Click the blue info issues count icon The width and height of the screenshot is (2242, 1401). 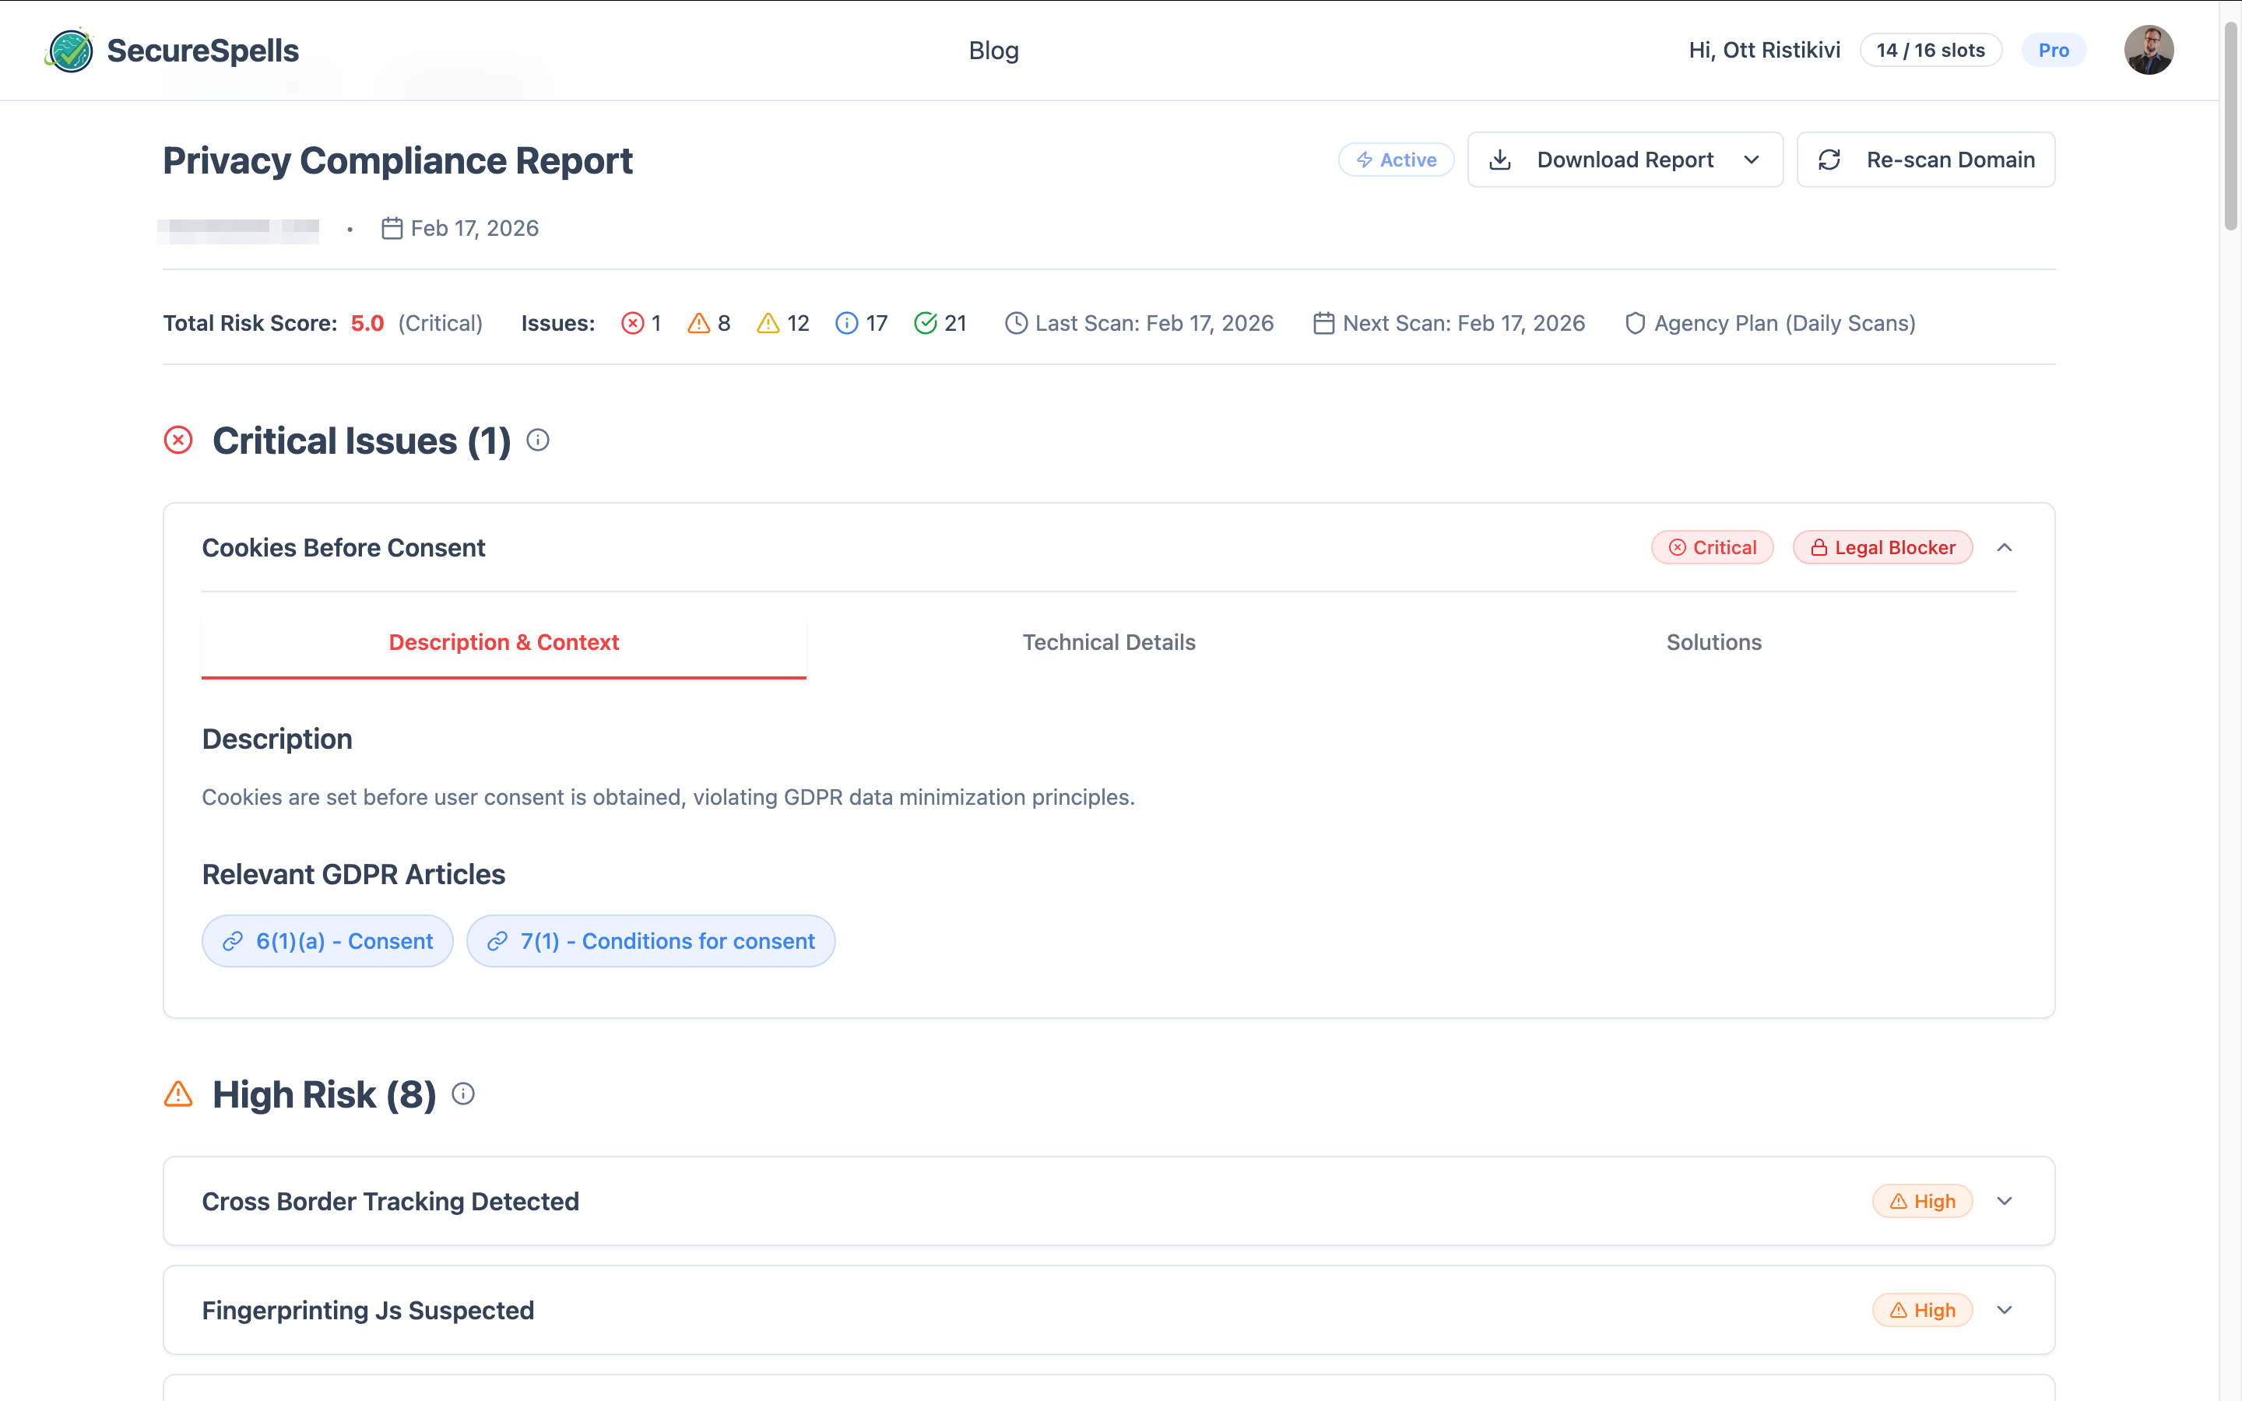pyautogui.click(x=847, y=323)
